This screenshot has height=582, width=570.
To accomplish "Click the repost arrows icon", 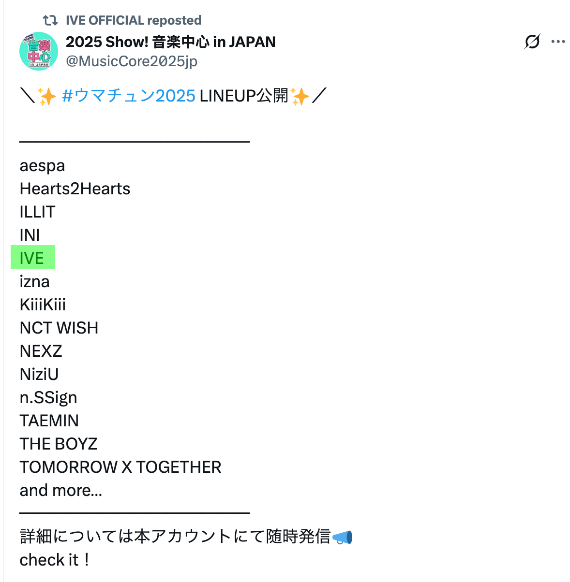I will coord(50,20).
